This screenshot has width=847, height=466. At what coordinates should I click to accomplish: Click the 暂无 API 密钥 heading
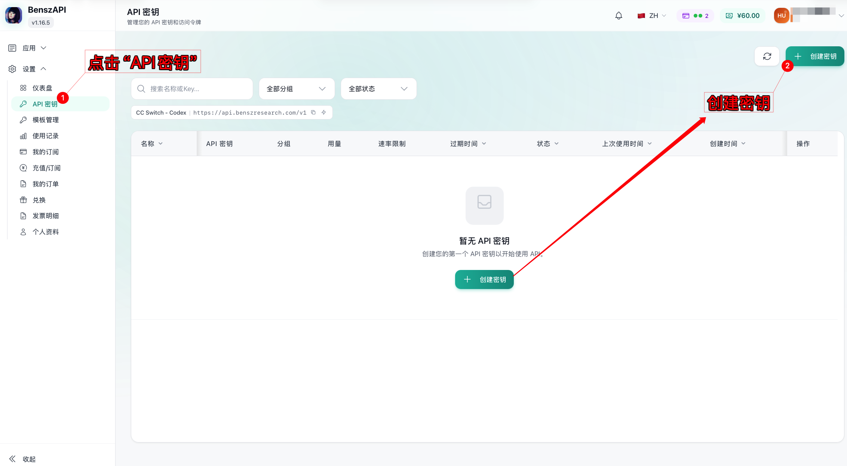(484, 241)
